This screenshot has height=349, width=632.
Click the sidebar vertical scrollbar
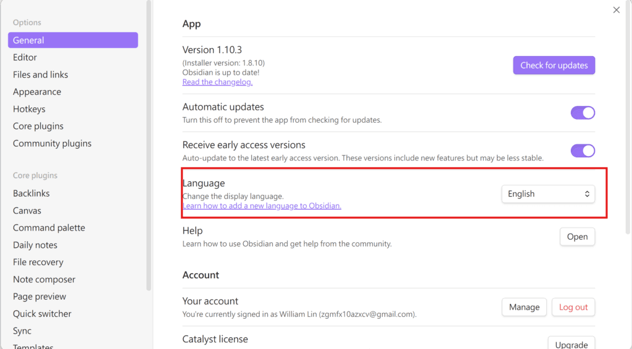tap(148, 145)
